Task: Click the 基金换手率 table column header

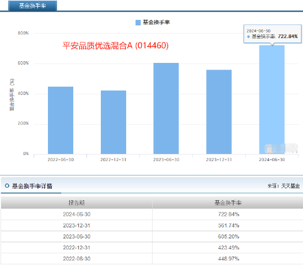Action: [228, 203]
